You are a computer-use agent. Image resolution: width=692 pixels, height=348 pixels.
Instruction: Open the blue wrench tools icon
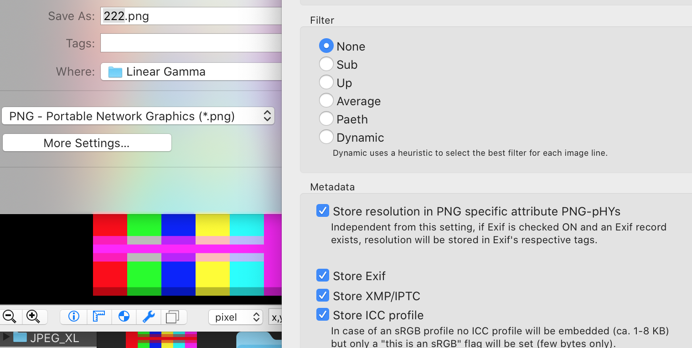[x=149, y=317]
